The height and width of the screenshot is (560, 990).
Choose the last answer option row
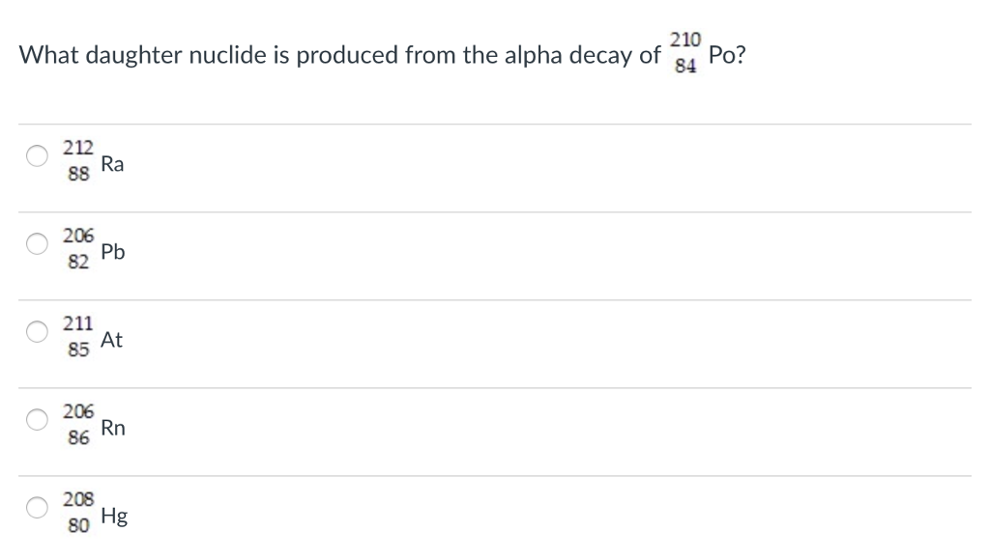[x=387, y=516]
